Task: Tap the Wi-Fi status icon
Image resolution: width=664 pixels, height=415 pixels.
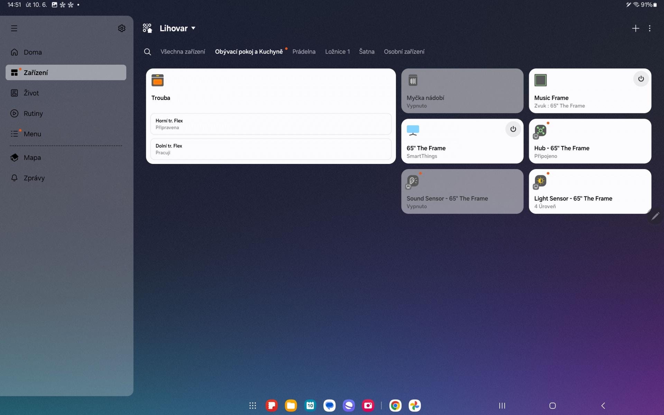Action: pos(636,5)
